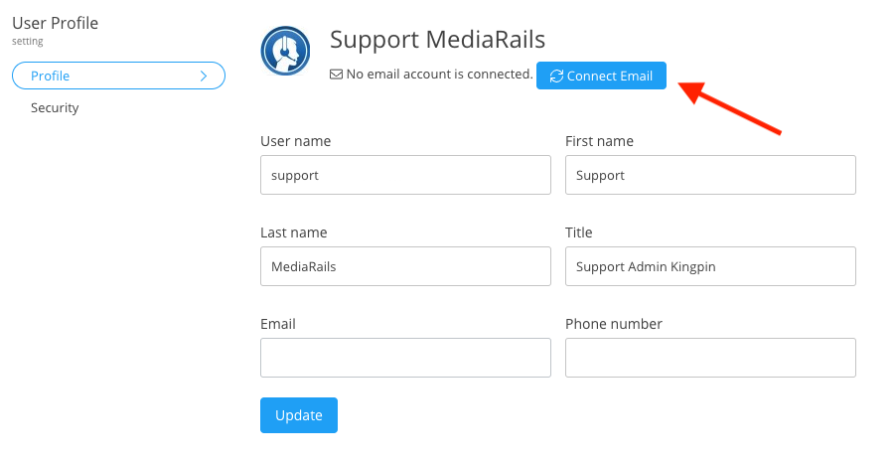Click the Title field containing Support Admin Kingpin

point(710,266)
